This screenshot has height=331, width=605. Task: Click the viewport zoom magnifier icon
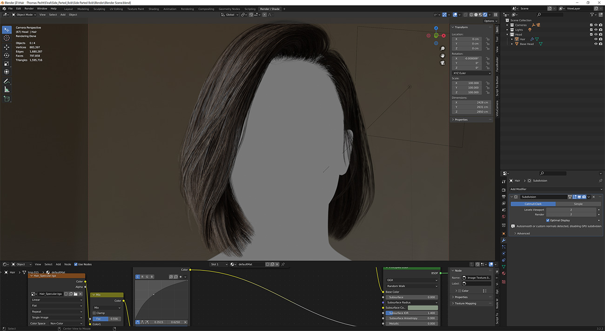coord(443,48)
